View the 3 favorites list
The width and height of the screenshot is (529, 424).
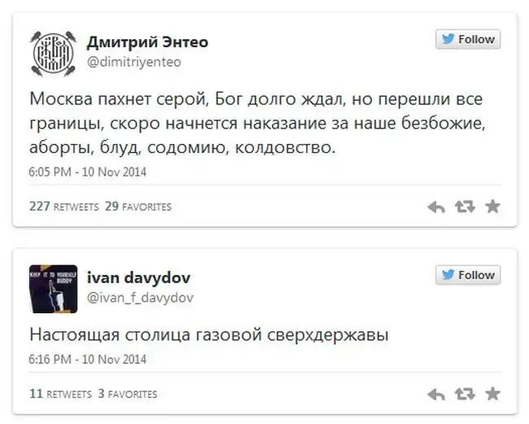click(128, 394)
